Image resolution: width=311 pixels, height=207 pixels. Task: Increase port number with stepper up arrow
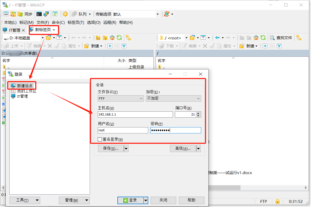pyautogui.click(x=198, y=113)
